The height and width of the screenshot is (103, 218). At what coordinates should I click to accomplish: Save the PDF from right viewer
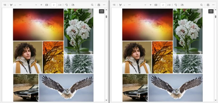(208, 5)
